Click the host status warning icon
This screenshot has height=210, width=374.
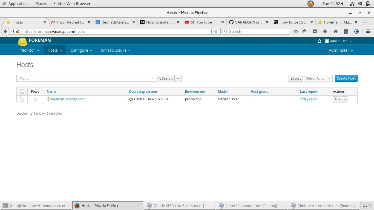[x=48, y=99]
